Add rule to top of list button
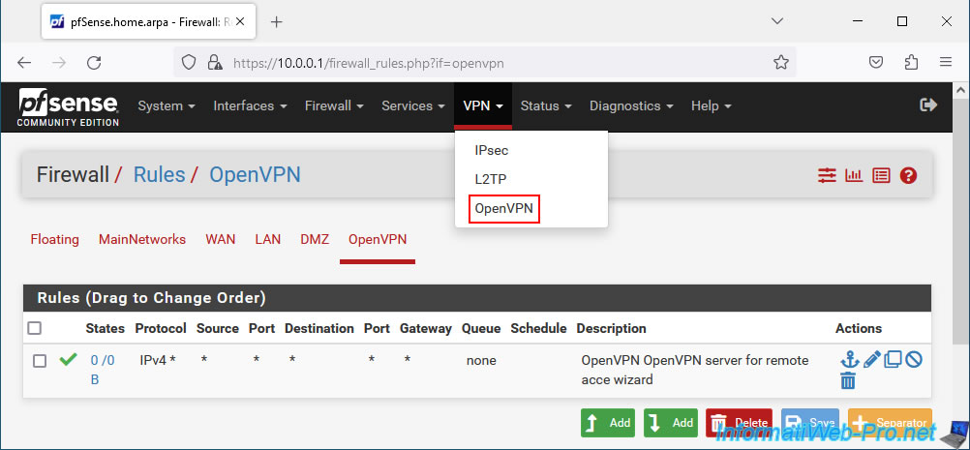970x450 pixels. (608, 423)
